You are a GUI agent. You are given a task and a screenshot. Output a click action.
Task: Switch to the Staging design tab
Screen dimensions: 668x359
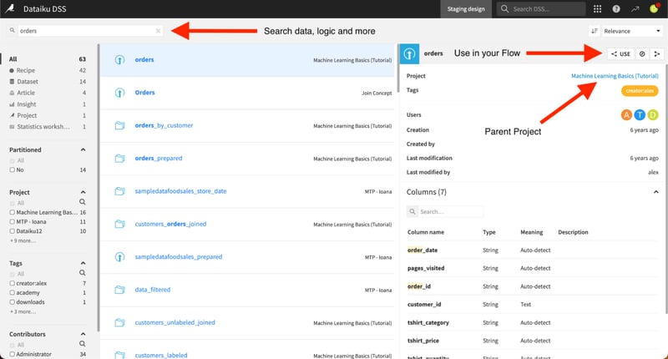[x=464, y=9]
